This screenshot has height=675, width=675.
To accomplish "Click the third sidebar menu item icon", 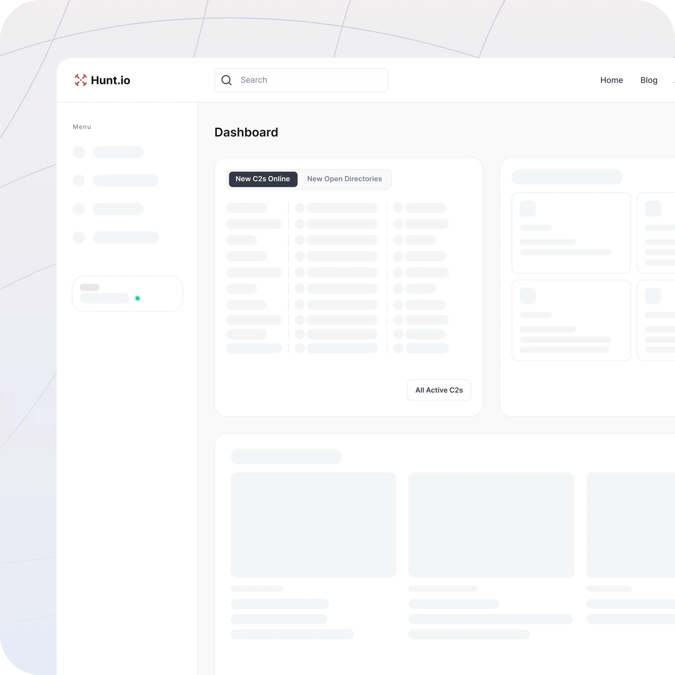I will (78, 209).
